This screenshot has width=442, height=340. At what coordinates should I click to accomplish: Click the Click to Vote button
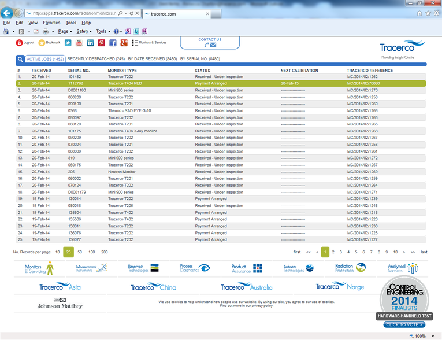403,324
